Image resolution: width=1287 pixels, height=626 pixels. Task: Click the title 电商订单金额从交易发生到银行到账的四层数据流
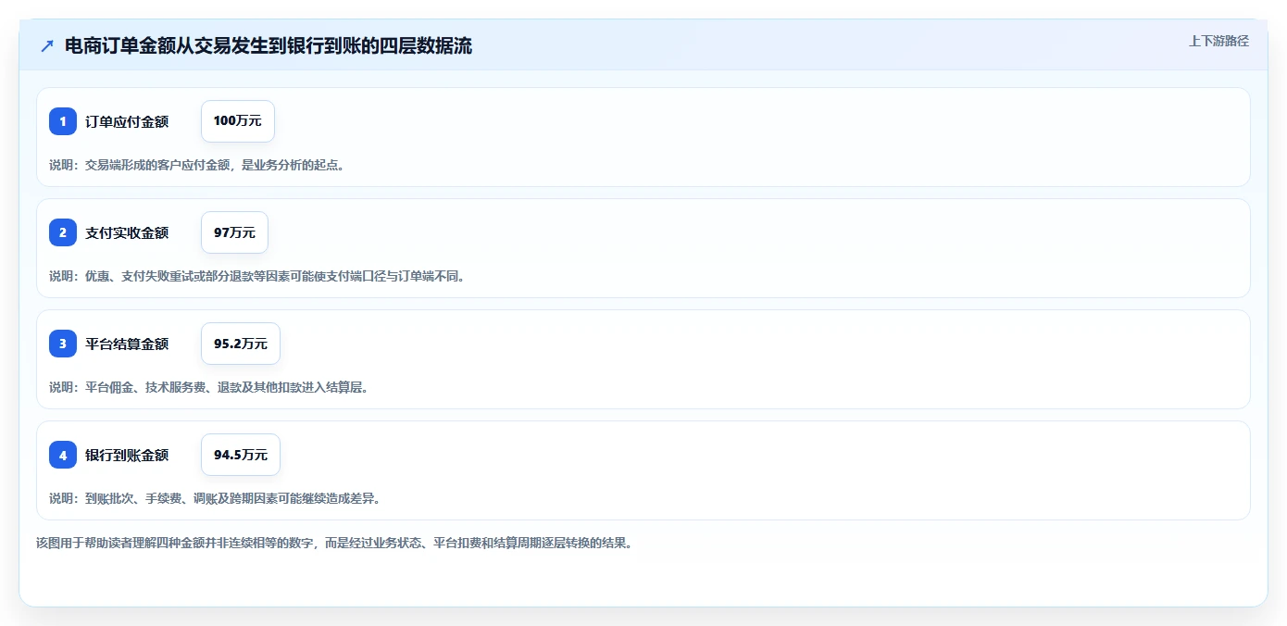click(x=269, y=45)
